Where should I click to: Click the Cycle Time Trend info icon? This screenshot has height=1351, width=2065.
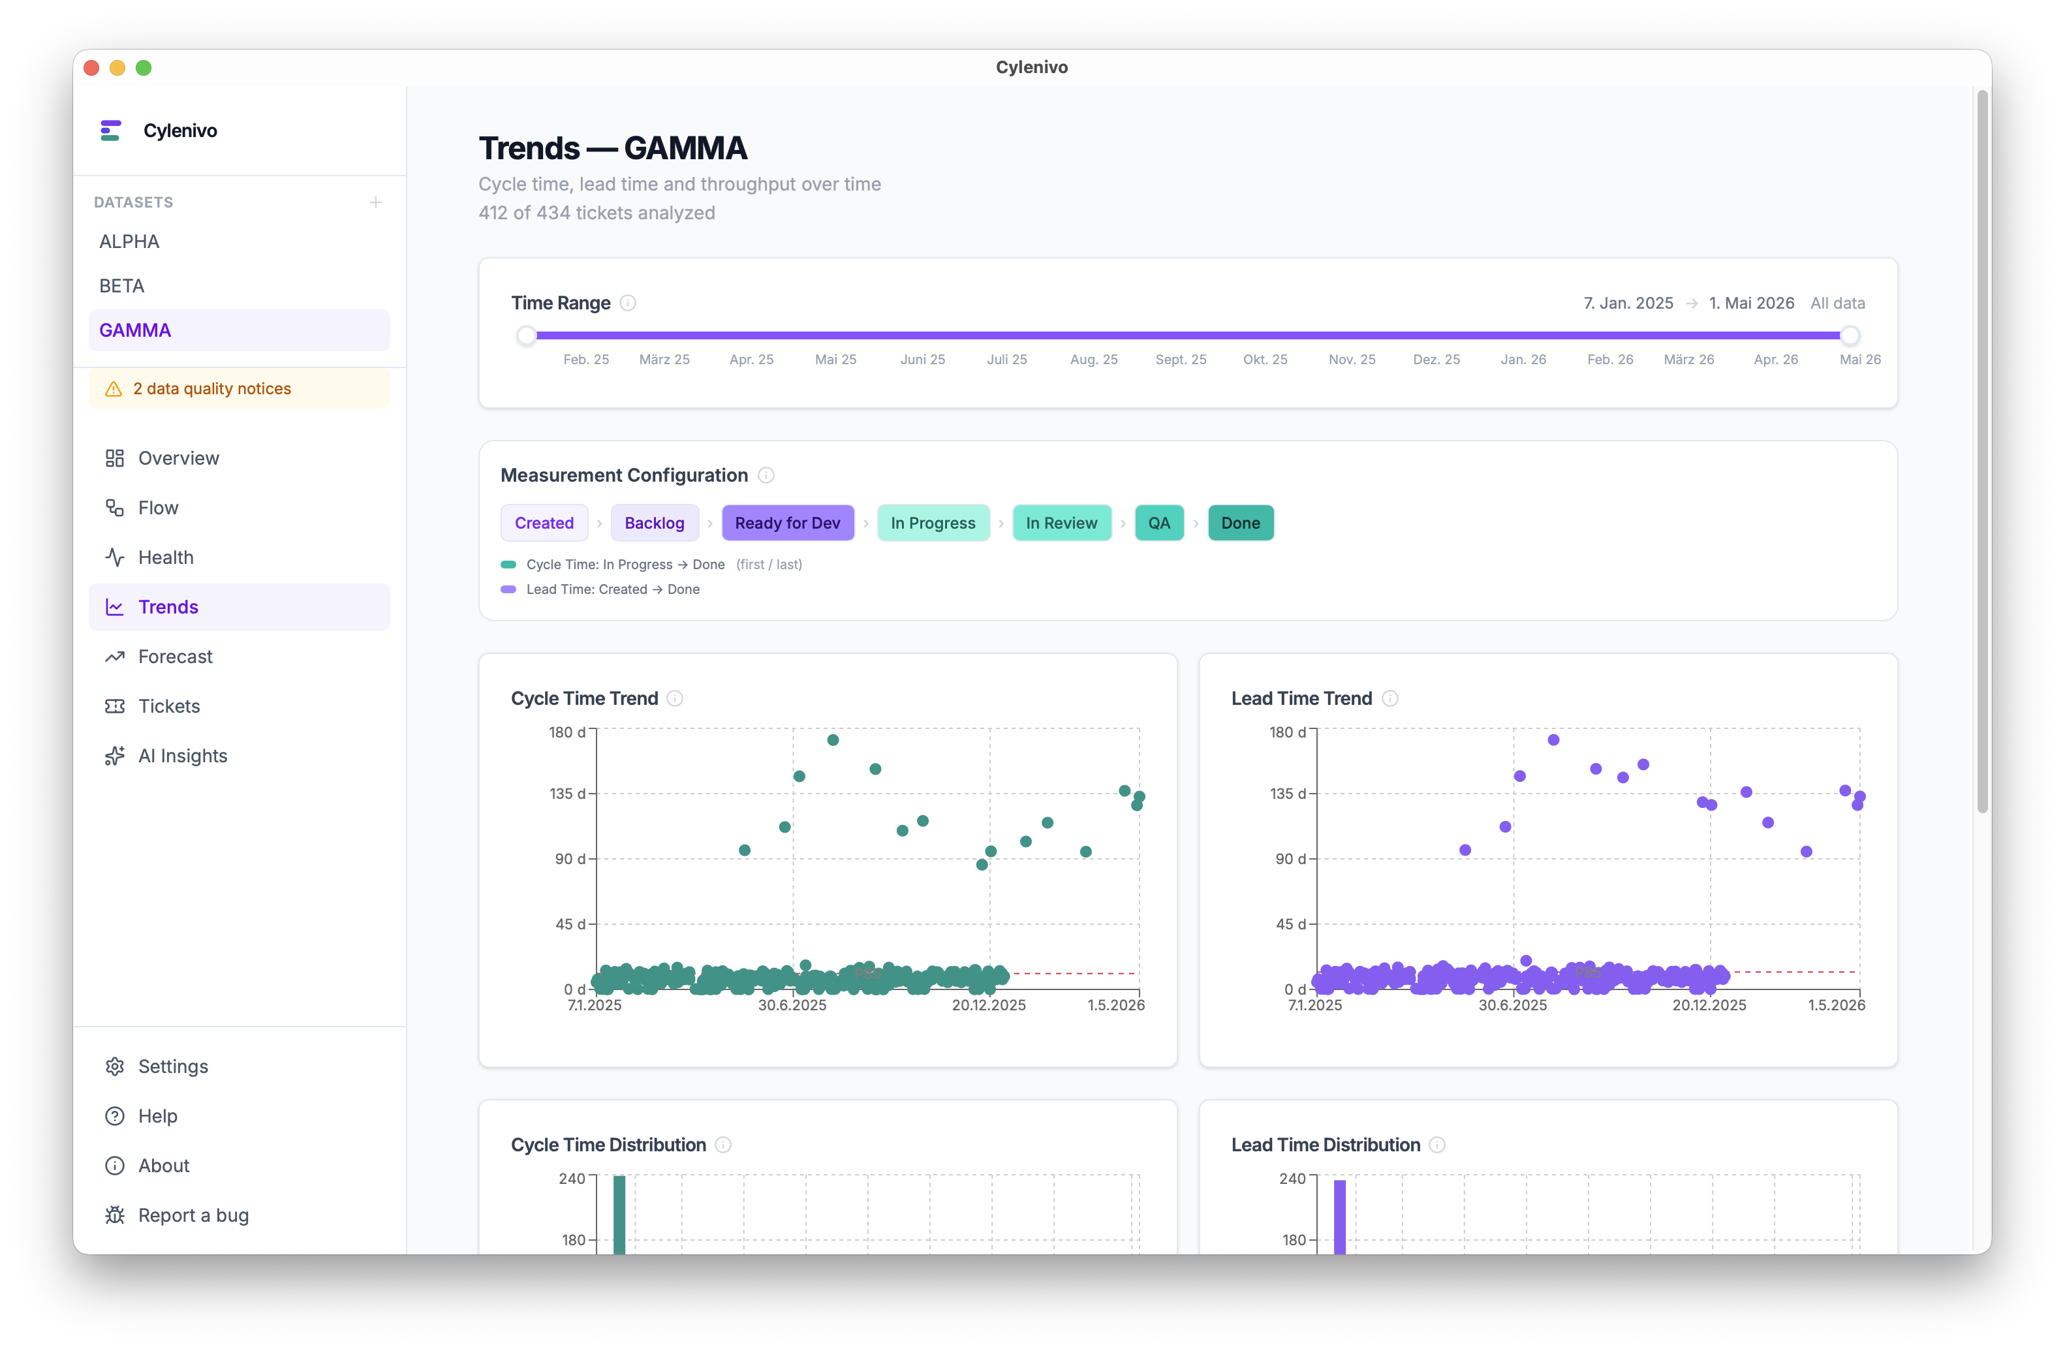(x=675, y=698)
